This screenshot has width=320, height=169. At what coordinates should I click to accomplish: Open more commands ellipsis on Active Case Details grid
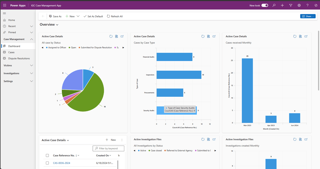(122, 140)
